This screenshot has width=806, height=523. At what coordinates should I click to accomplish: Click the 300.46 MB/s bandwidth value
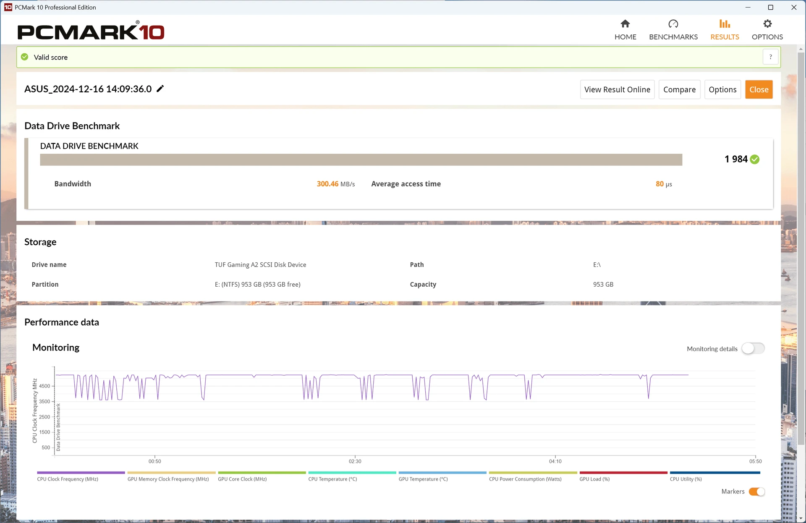[x=335, y=184]
